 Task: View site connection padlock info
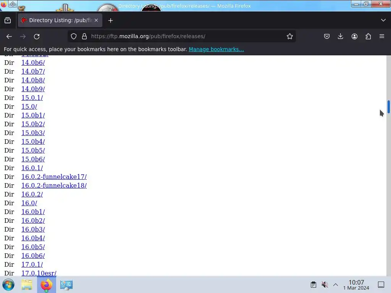[84, 36]
